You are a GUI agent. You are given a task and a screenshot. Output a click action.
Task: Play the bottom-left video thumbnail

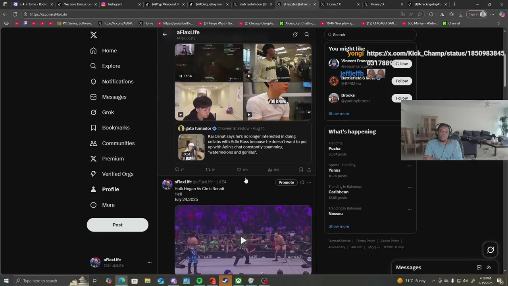tap(181, 115)
